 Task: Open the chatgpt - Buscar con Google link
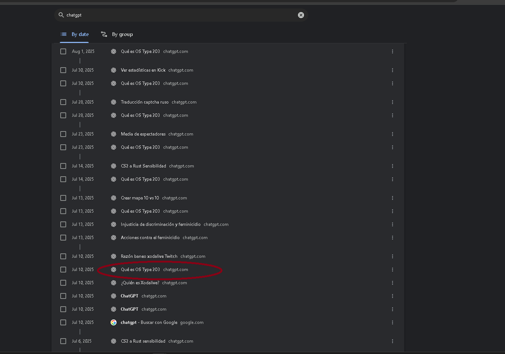coord(149,322)
